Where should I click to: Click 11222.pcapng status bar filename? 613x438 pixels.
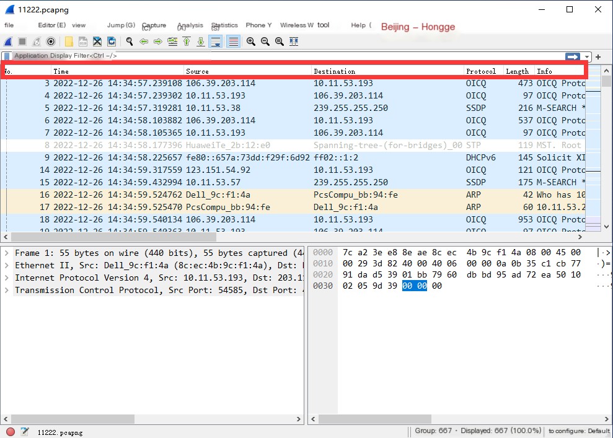pyautogui.click(x=60, y=432)
